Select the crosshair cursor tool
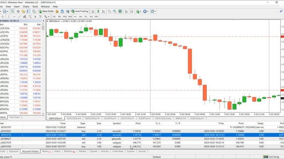The image size is (284, 159). [3, 17]
